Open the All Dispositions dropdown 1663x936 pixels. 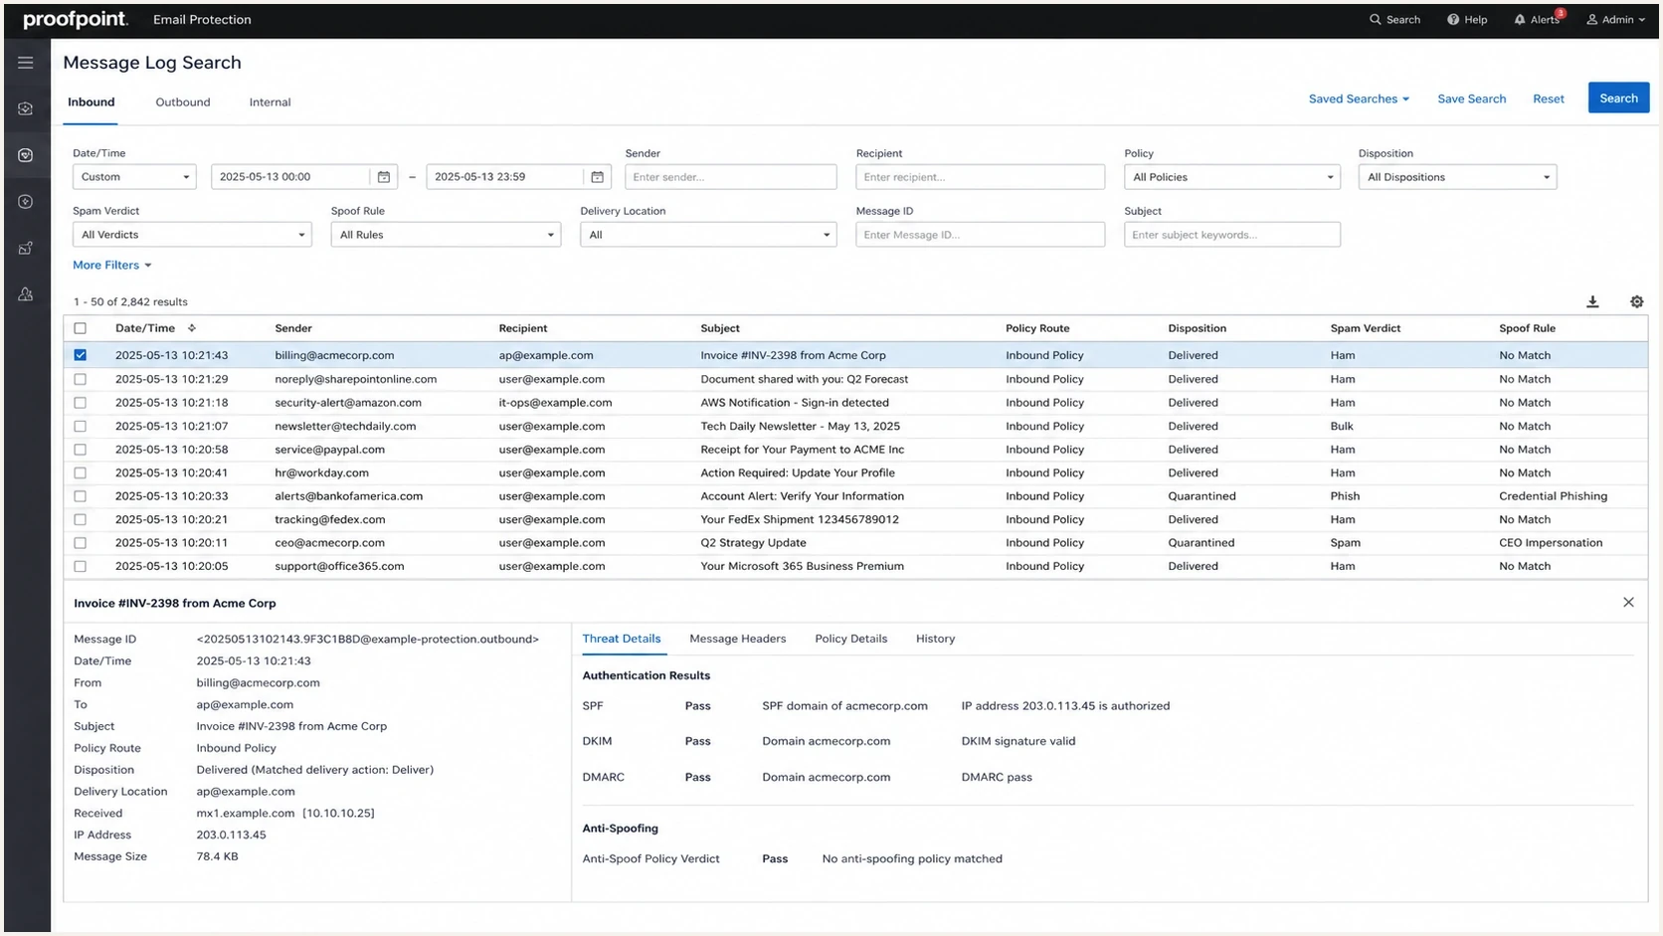tap(1457, 177)
